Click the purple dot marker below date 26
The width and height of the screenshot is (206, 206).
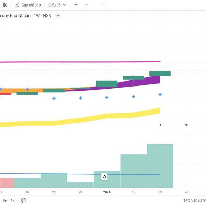186,125
